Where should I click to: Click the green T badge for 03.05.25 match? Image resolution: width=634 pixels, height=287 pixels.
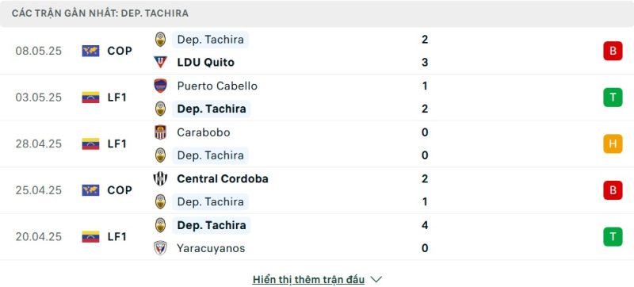pos(613,98)
